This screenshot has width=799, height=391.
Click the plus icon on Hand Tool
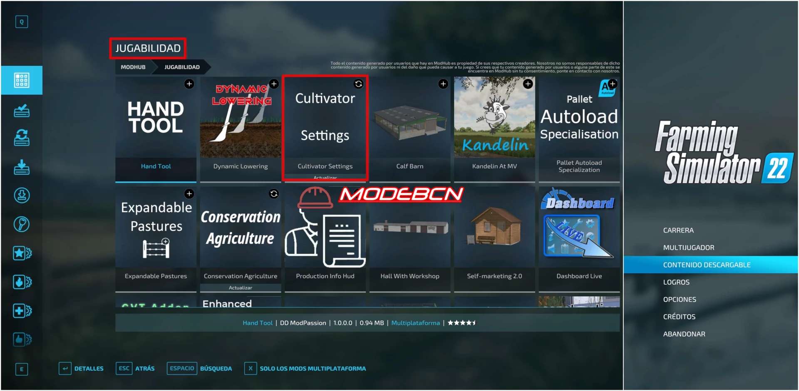coord(189,84)
